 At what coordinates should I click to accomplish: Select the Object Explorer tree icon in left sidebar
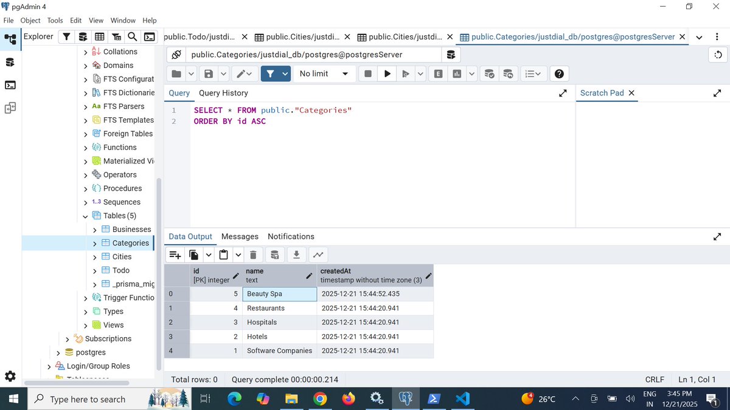[10, 39]
